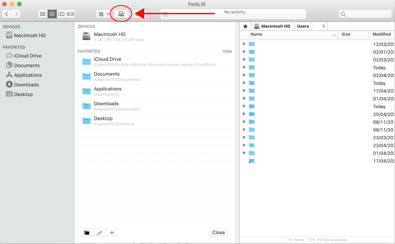The width and height of the screenshot is (395, 244).
Task: Expand the plain folder dated 02/03
Action: coord(244,59)
